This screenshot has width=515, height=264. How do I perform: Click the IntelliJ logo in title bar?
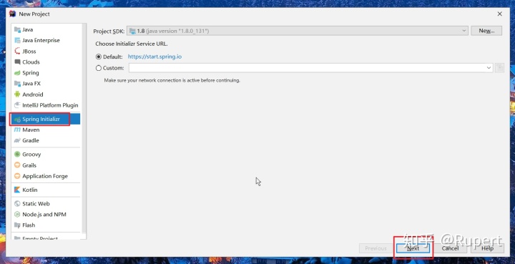(x=12, y=14)
